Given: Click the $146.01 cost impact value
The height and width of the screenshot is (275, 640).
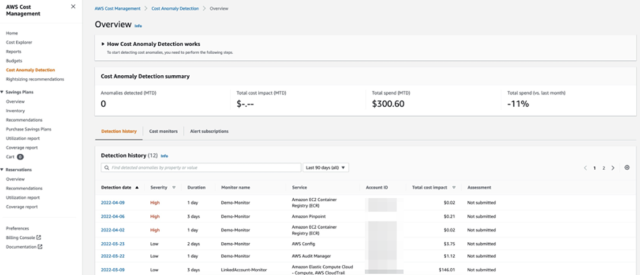Looking at the screenshot, I should (x=447, y=270).
